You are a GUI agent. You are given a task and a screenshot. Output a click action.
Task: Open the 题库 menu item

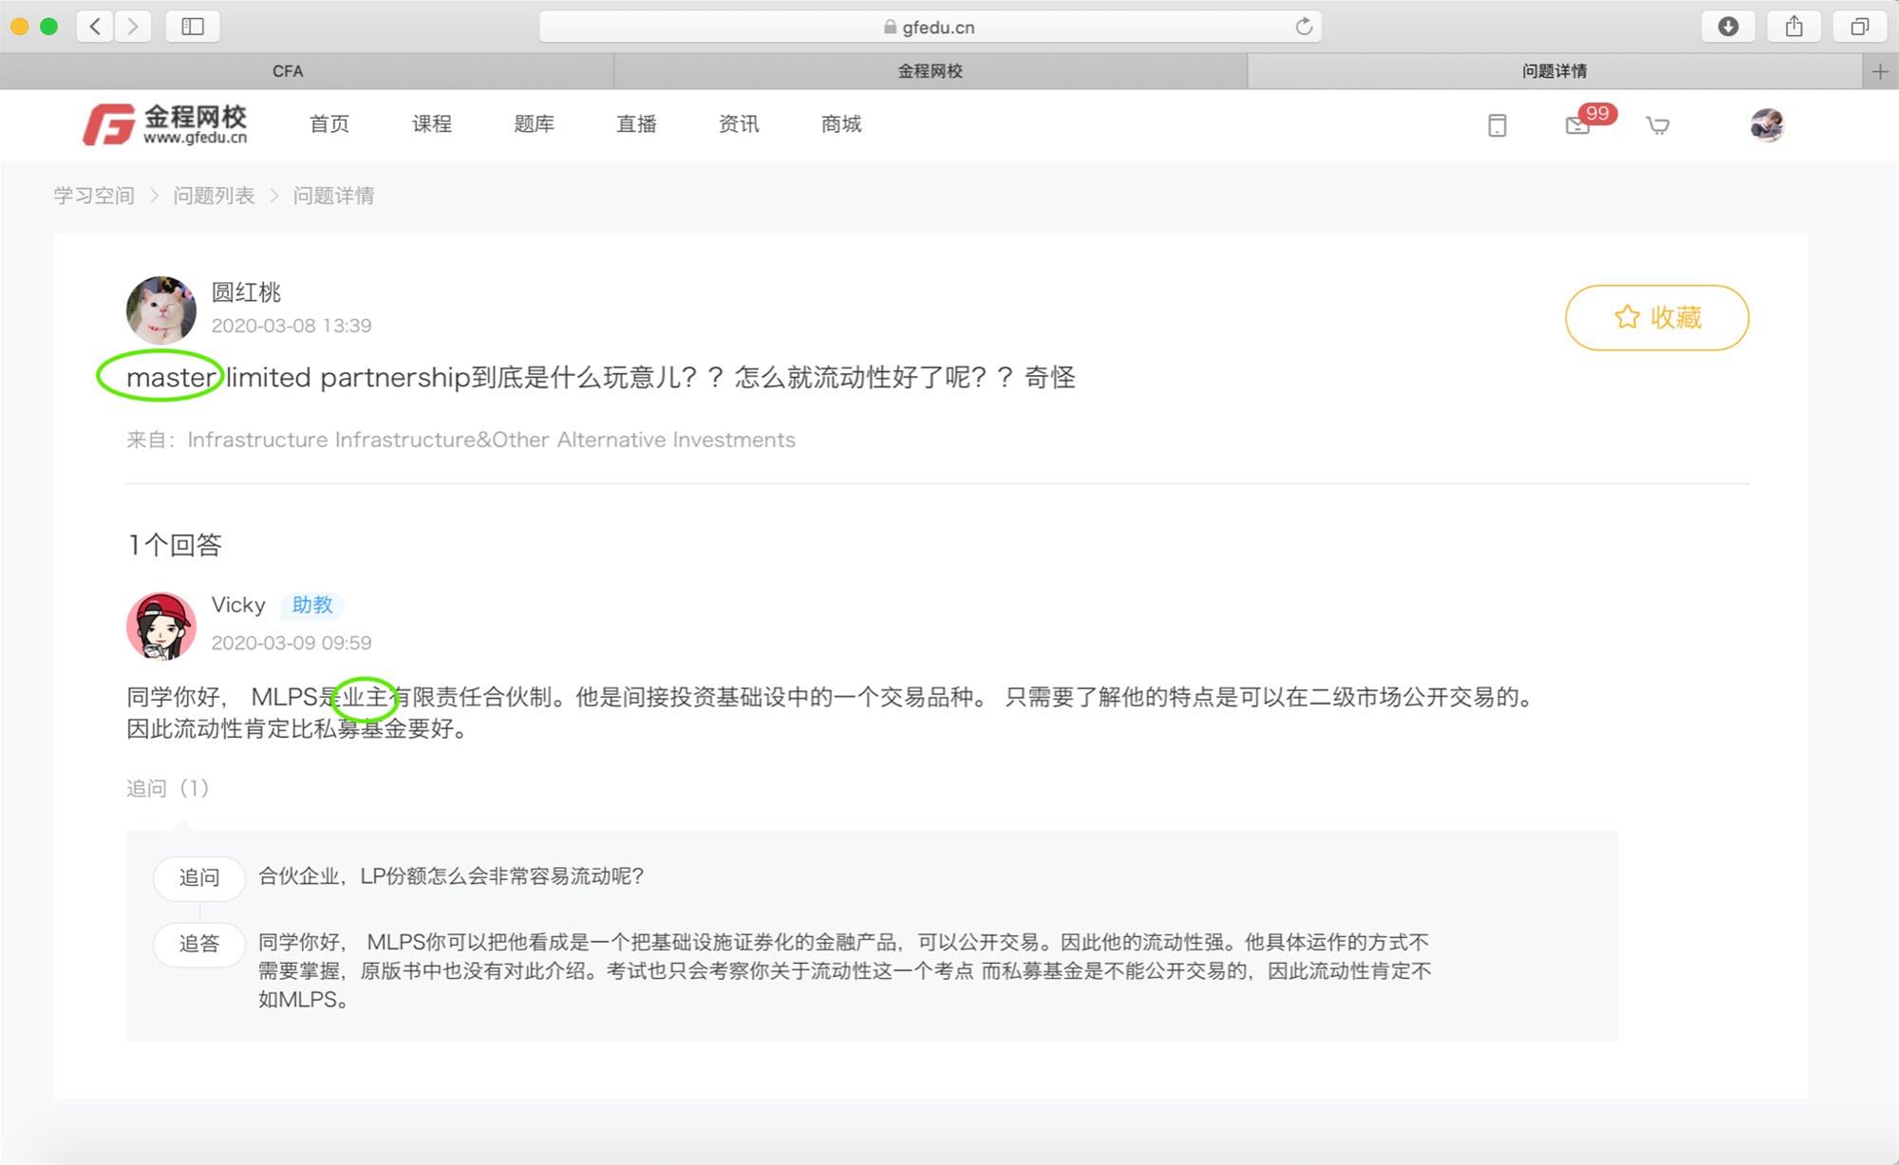pos(534,123)
